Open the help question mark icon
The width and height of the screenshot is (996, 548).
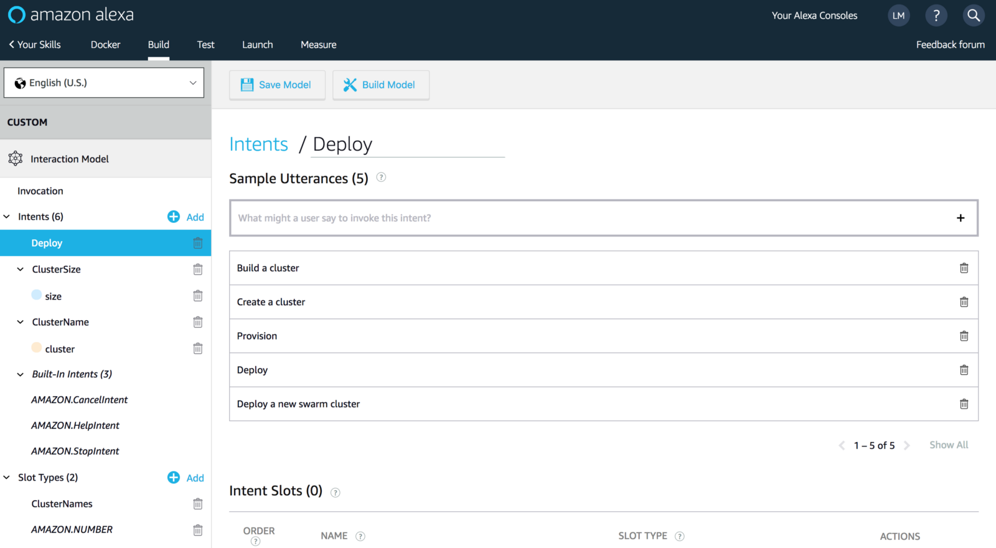tap(936, 16)
